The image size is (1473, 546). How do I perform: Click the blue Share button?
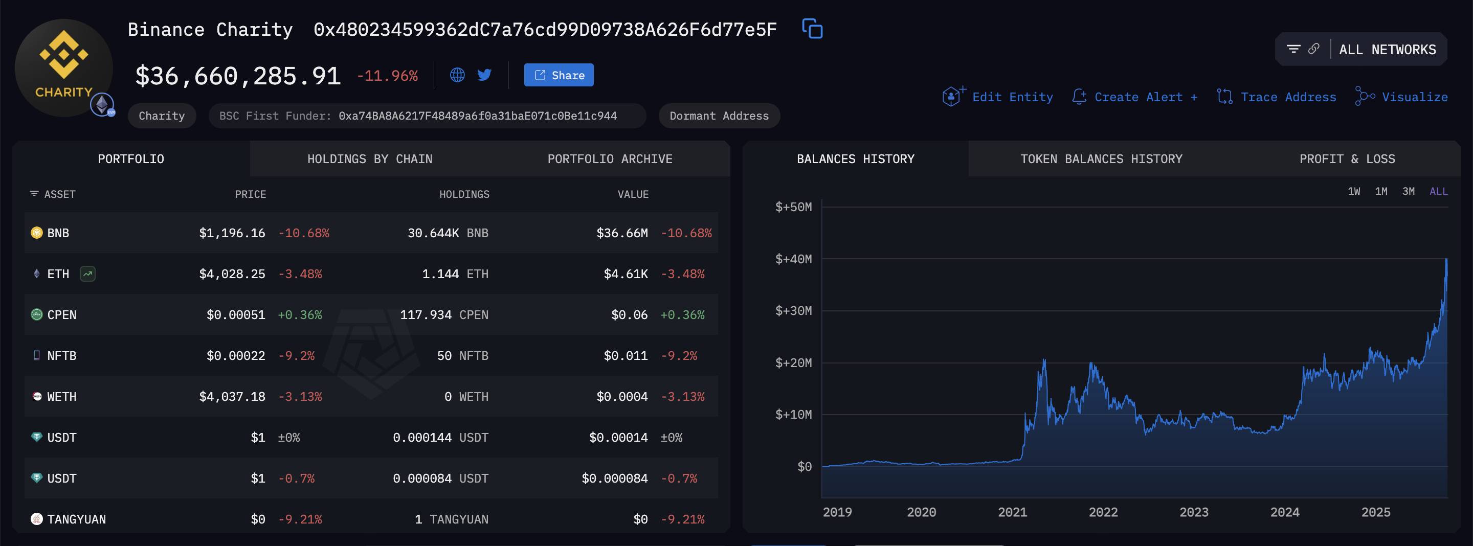click(x=559, y=75)
